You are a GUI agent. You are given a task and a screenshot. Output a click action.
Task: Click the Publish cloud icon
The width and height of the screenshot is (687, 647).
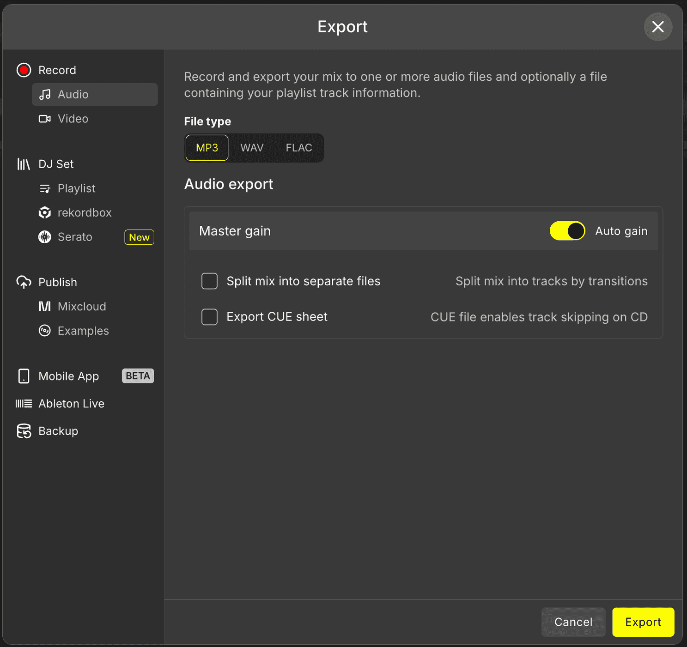pyautogui.click(x=24, y=282)
